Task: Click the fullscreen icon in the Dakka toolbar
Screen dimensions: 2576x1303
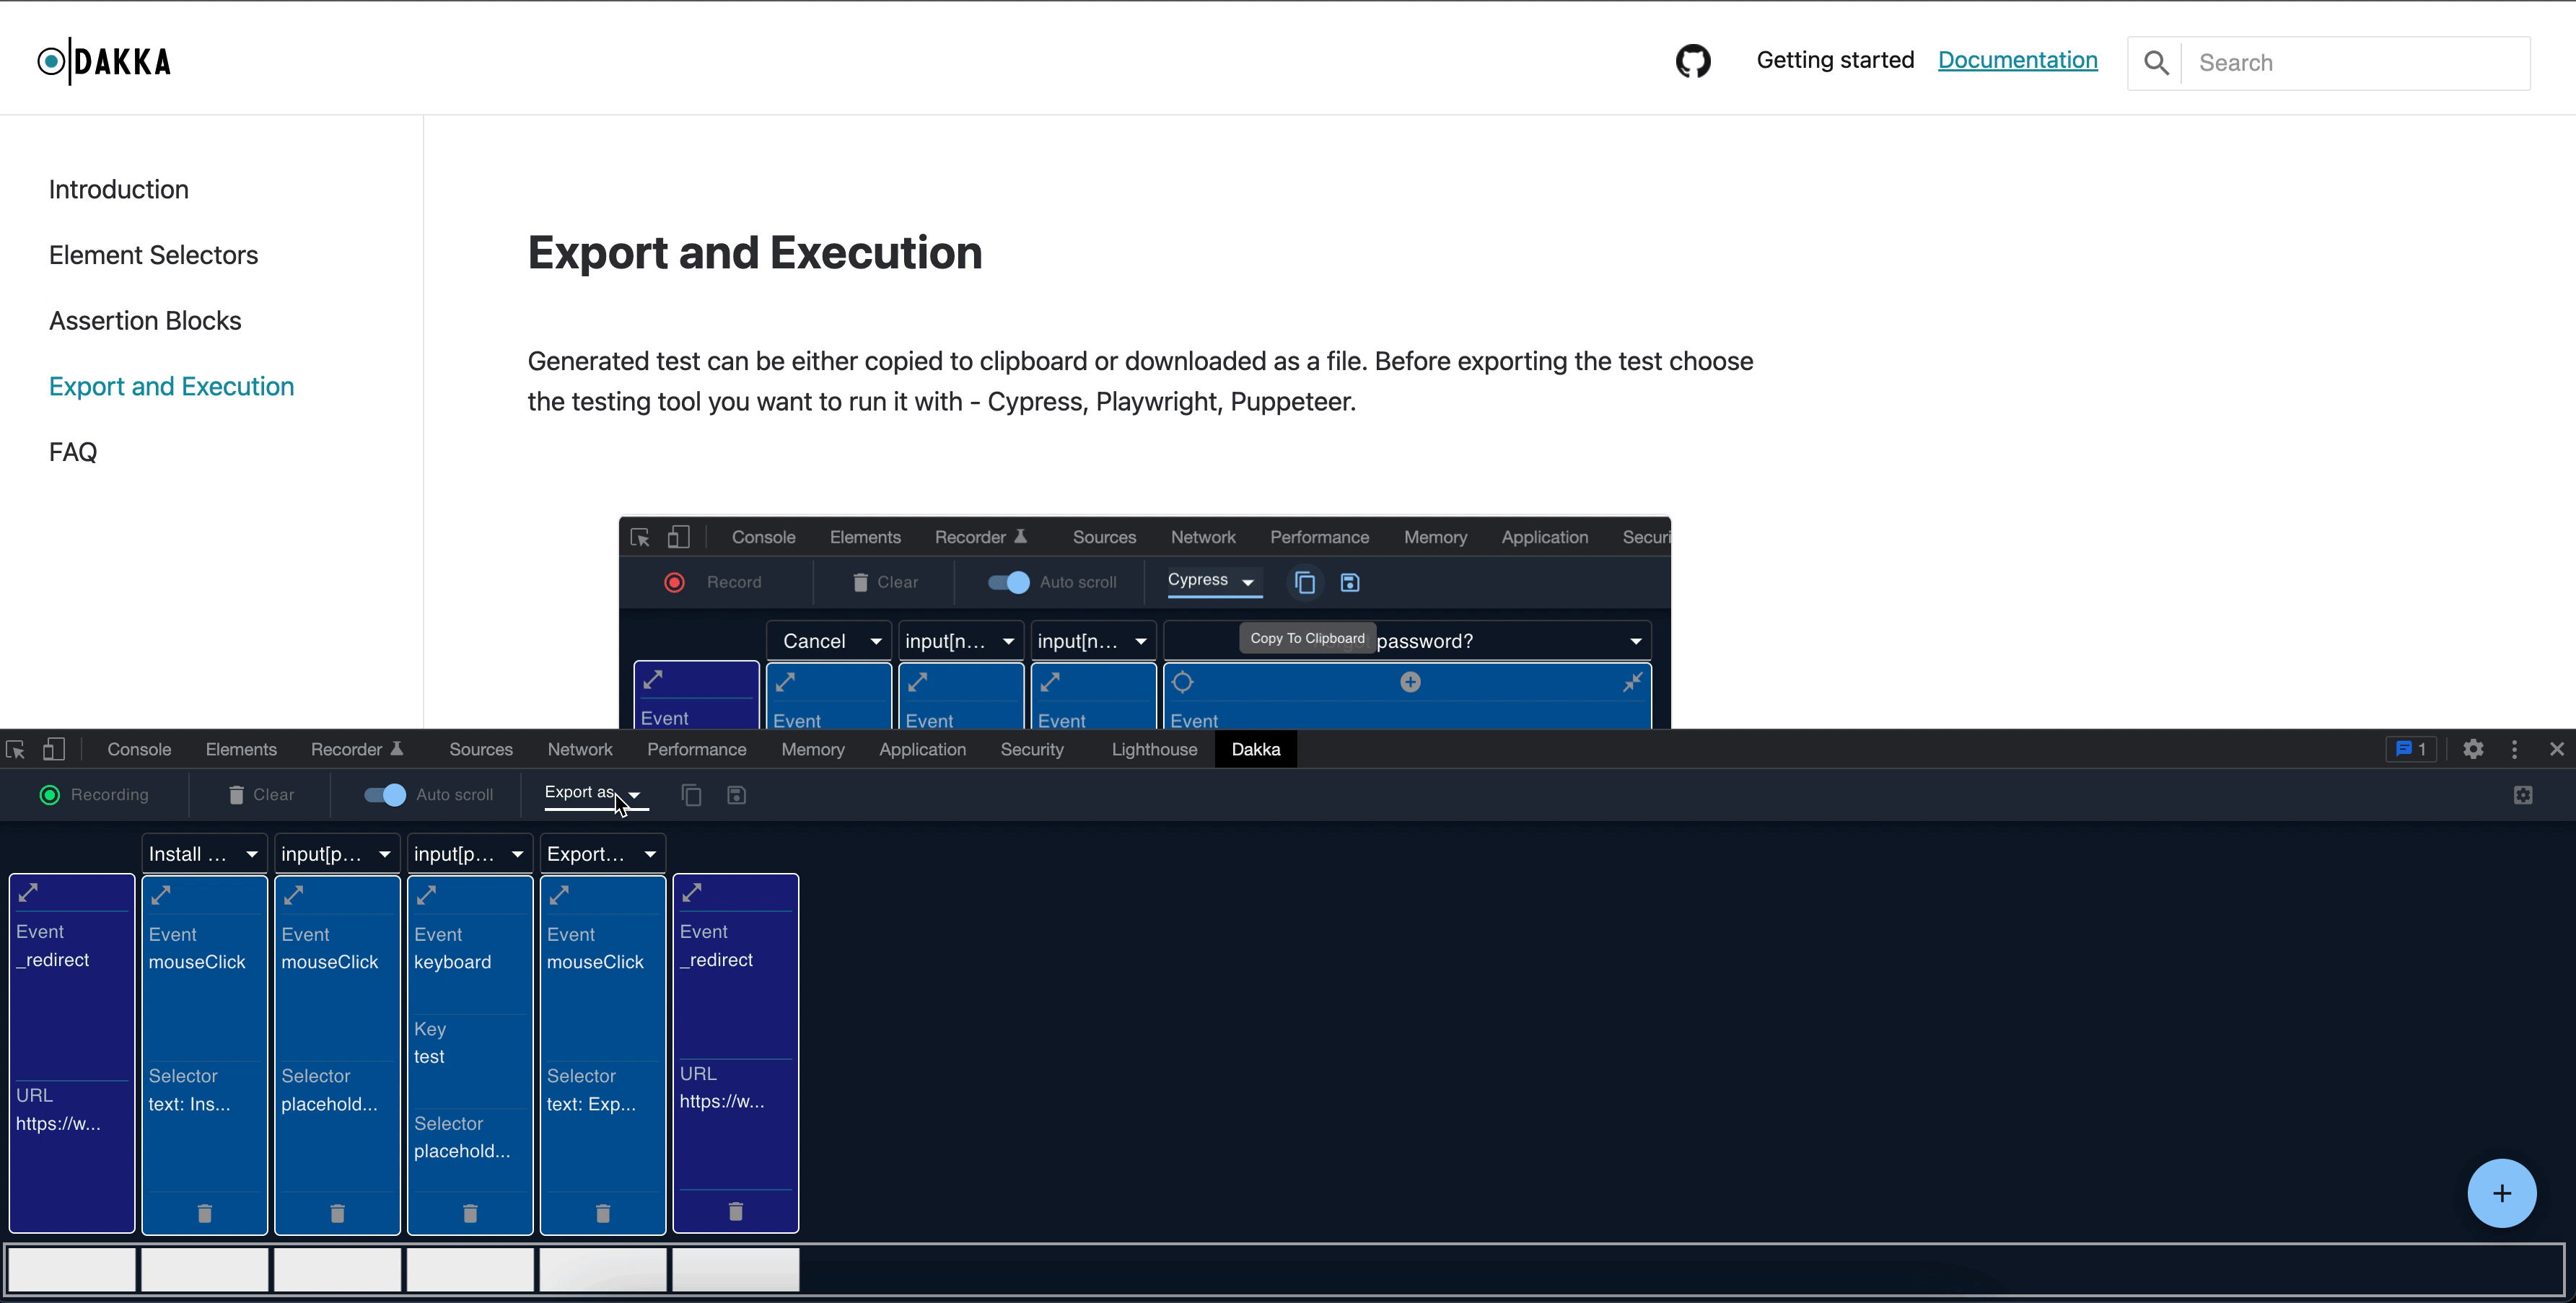Action: 2523,795
